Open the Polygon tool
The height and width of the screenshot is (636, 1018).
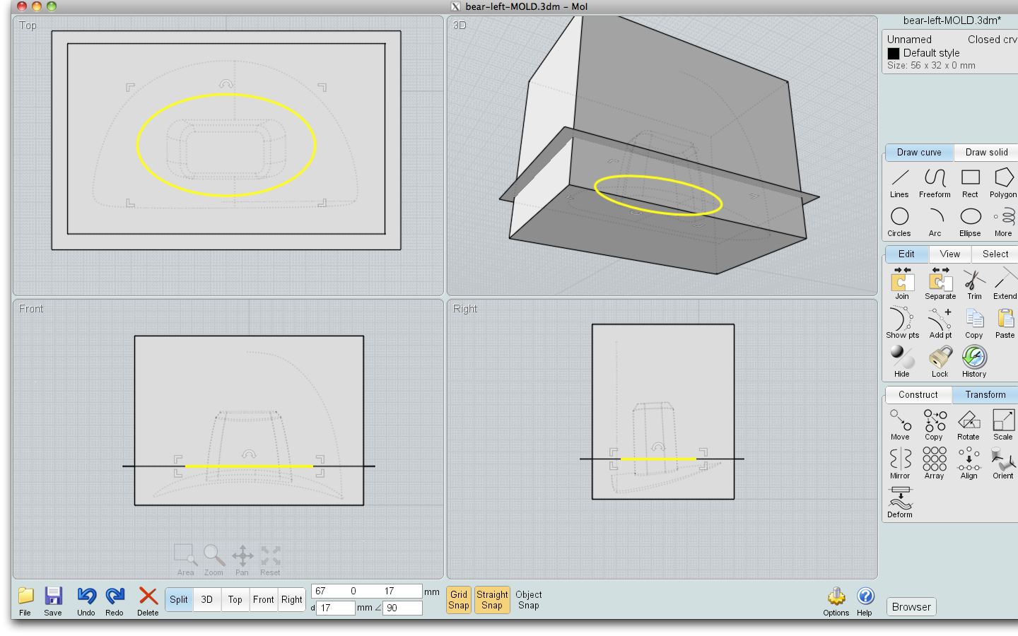click(1003, 182)
